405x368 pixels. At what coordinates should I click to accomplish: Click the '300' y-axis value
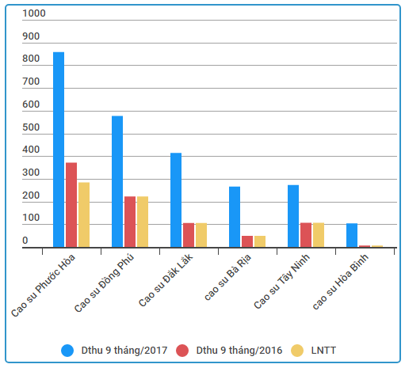[31, 173]
